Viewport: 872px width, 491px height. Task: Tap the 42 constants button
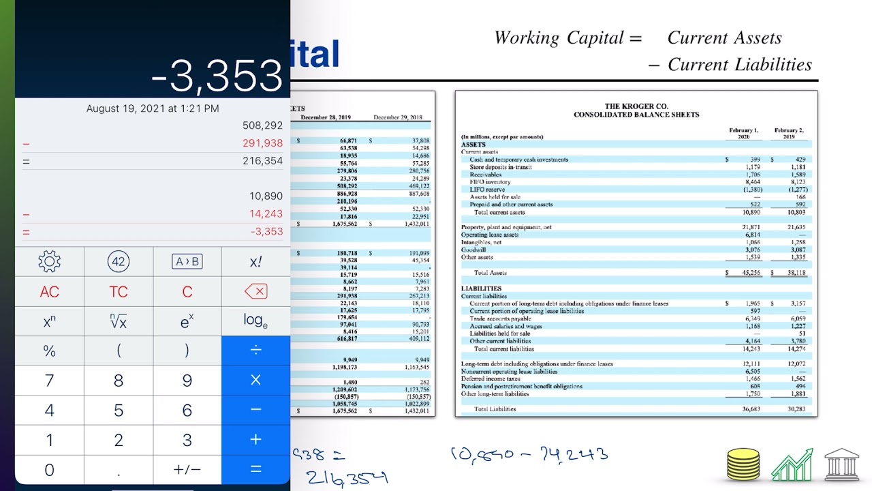click(119, 261)
